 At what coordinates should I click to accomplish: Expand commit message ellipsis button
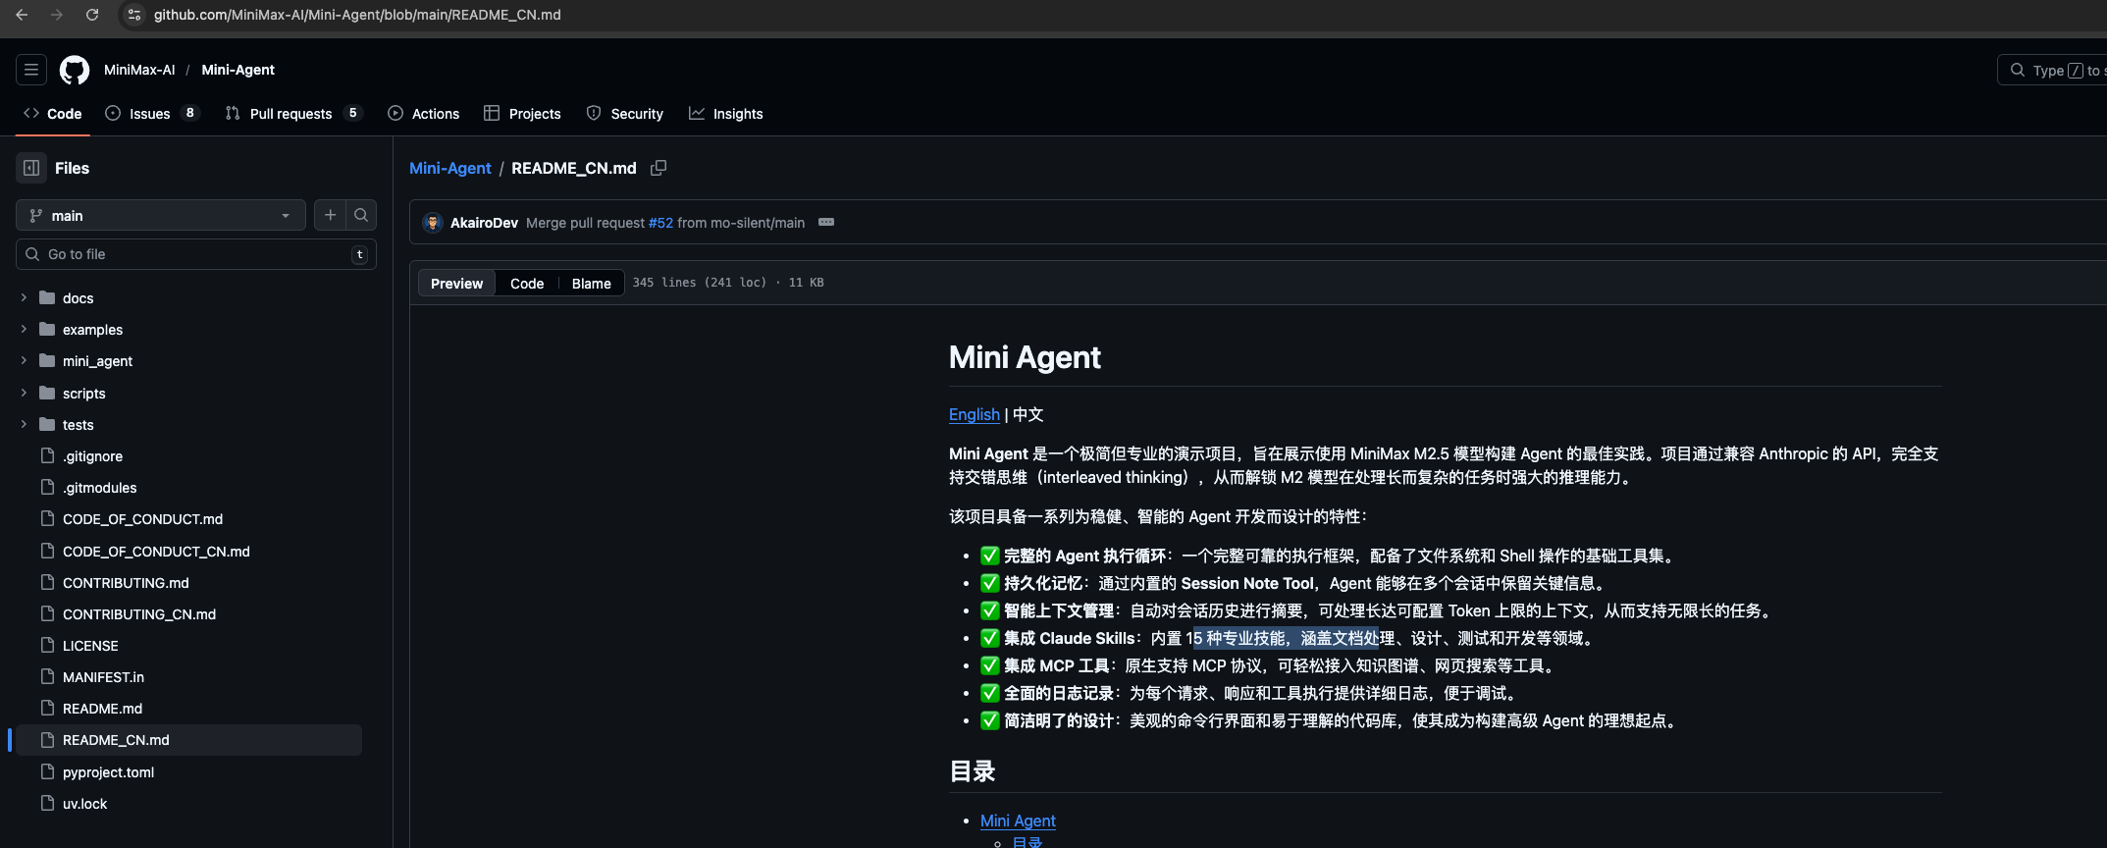point(826,223)
